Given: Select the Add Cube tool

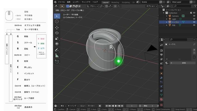Looking at the screenshot, I should click(57, 62).
